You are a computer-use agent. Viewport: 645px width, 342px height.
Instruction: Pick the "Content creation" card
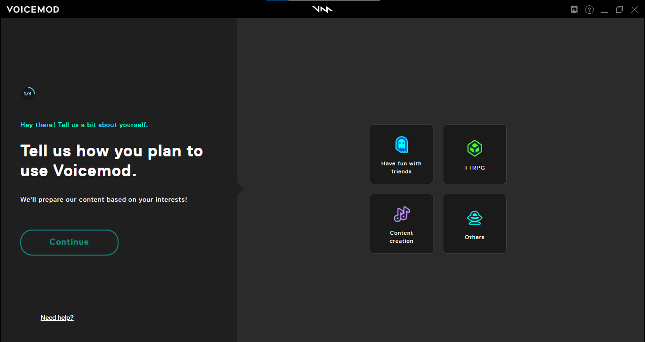coord(401,223)
